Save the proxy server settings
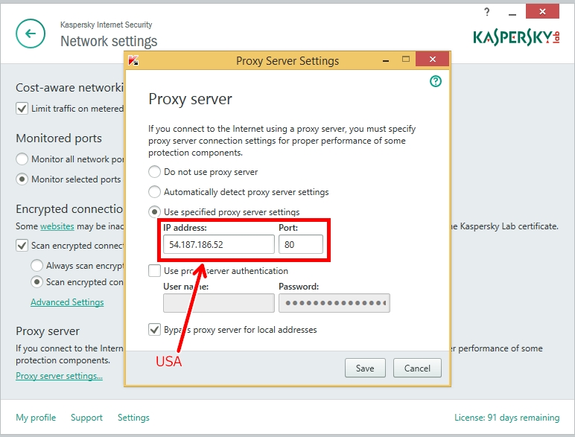The height and width of the screenshot is (437, 575). 365,368
